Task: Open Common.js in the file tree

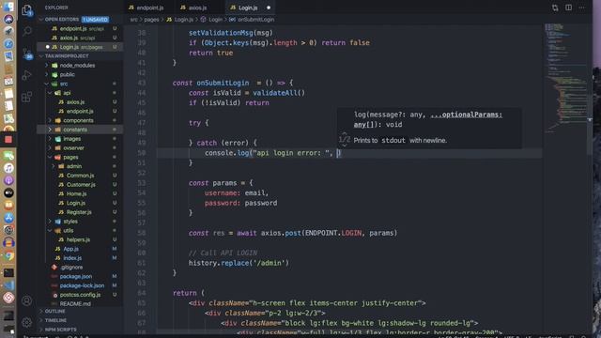Action: coord(80,176)
